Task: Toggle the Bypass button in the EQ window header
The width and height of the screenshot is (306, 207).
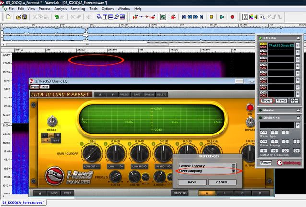Action: coord(35,87)
